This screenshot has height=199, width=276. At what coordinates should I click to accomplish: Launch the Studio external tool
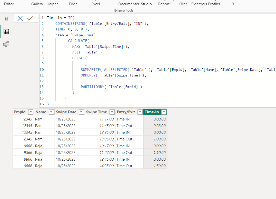pyautogui.click(x=146, y=4)
